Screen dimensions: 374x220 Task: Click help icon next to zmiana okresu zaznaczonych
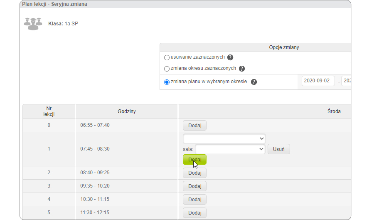[x=242, y=69]
